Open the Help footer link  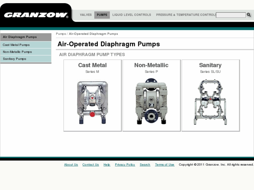pyautogui.click(x=107, y=165)
